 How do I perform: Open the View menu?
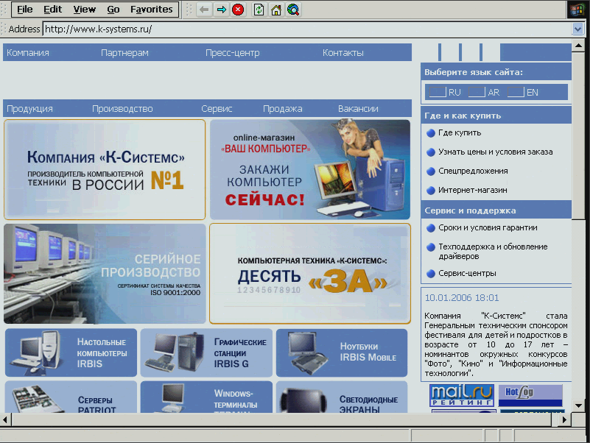[x=84, y=10]
